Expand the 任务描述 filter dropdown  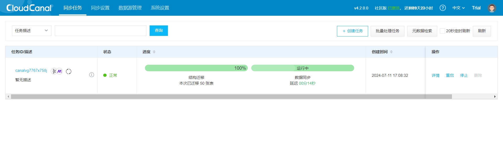pyautogui.click(x=31, y=31)
